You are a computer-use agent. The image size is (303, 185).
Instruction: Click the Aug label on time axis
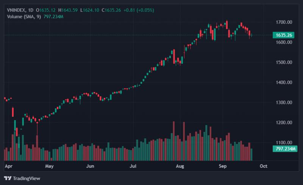click(x=180, y=166)
